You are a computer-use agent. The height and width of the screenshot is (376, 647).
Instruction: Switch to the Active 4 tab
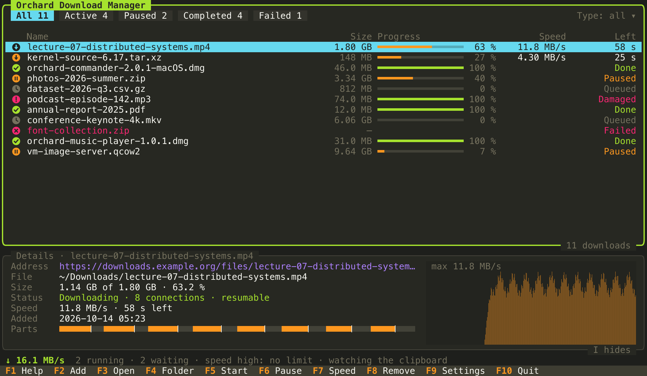tap(86, 16)
